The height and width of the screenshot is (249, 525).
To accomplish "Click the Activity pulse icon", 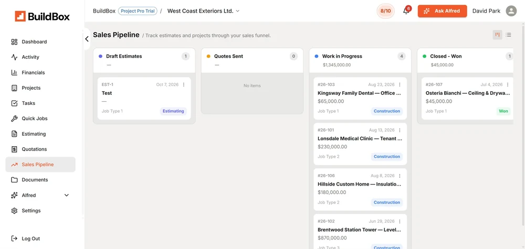I will point(14,57).
